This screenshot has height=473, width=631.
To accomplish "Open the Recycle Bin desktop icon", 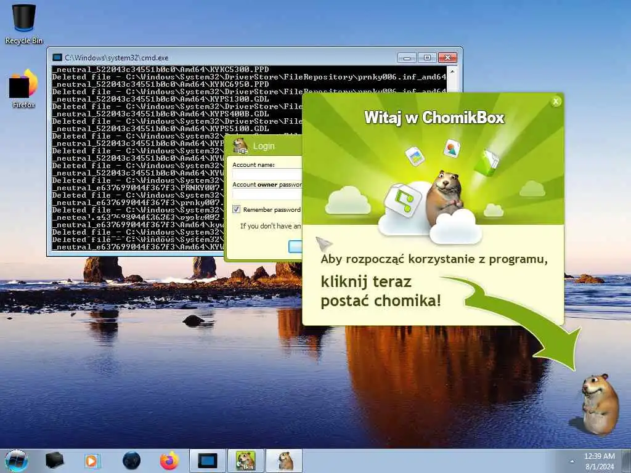I will click(24, 23).
